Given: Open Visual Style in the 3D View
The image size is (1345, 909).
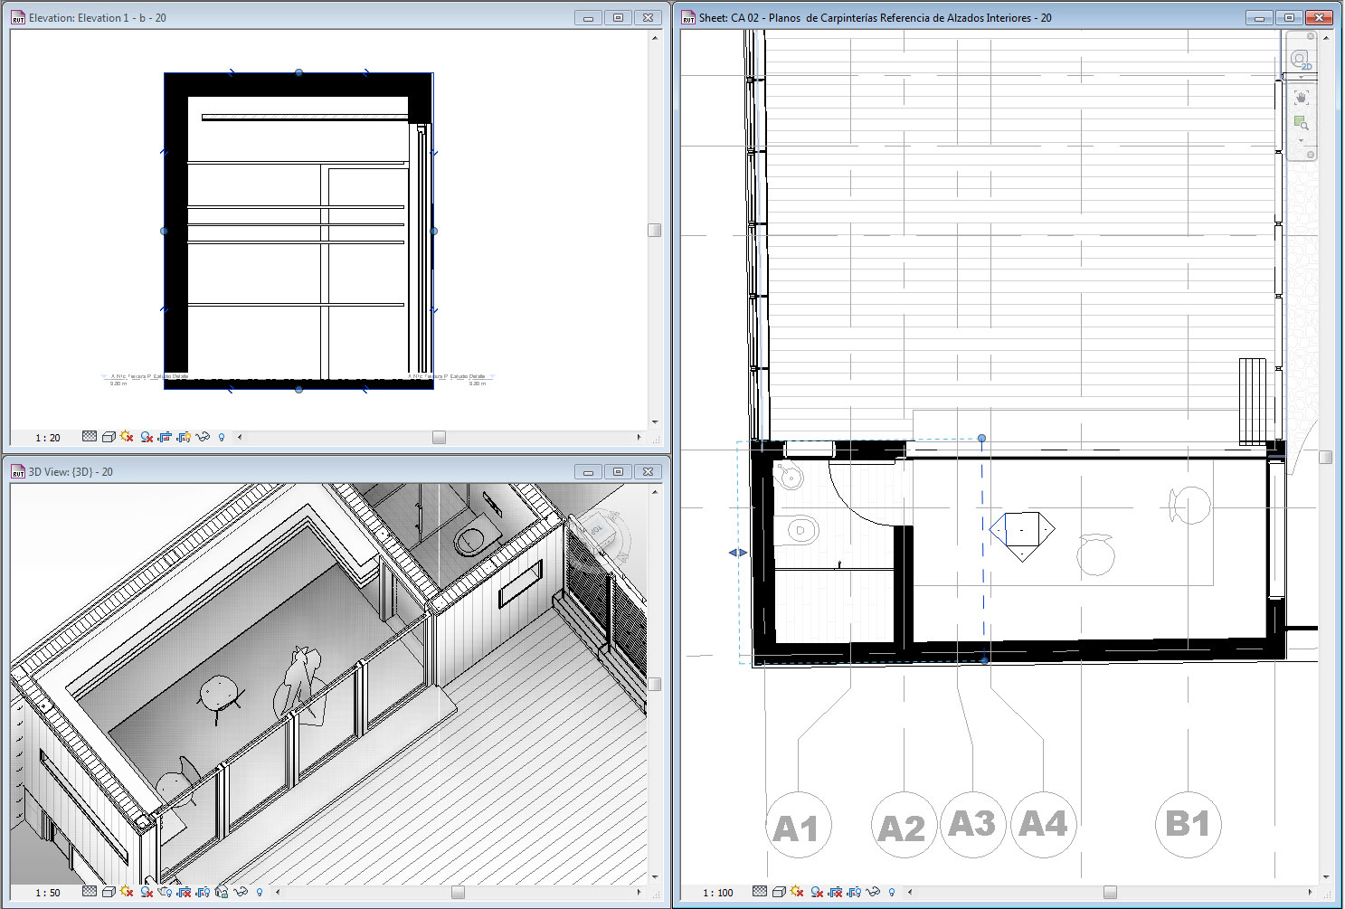Looking at the screenshot, I should (109, 892).
